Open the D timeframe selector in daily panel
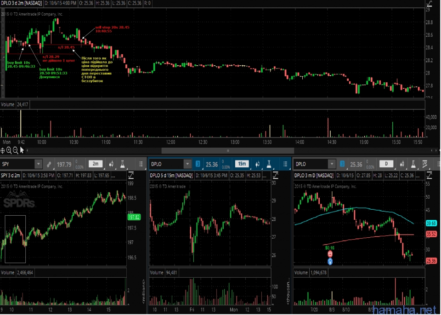 [x=386, y=164]
